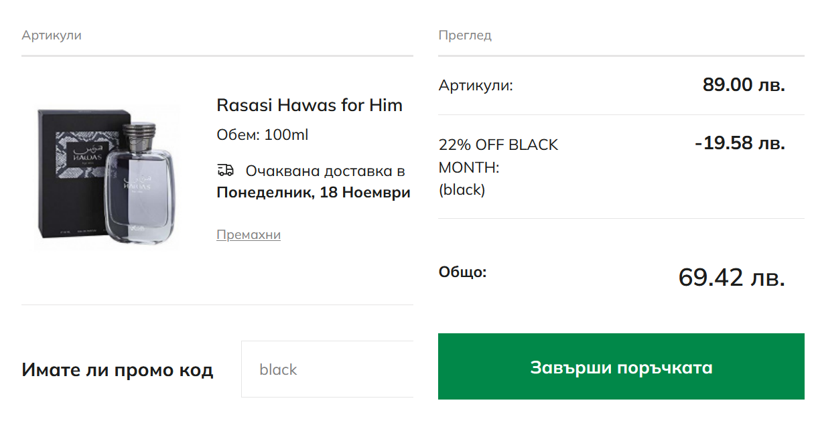Viewport: 816px width, 433px height.
Task: Click the left Артикули section header
Action: point(52,35)
